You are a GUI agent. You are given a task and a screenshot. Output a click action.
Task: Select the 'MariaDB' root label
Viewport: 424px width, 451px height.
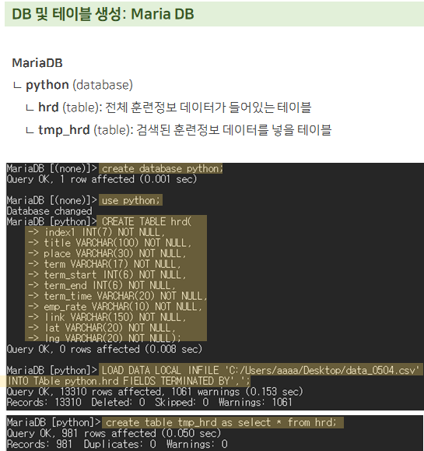[37, 63]
